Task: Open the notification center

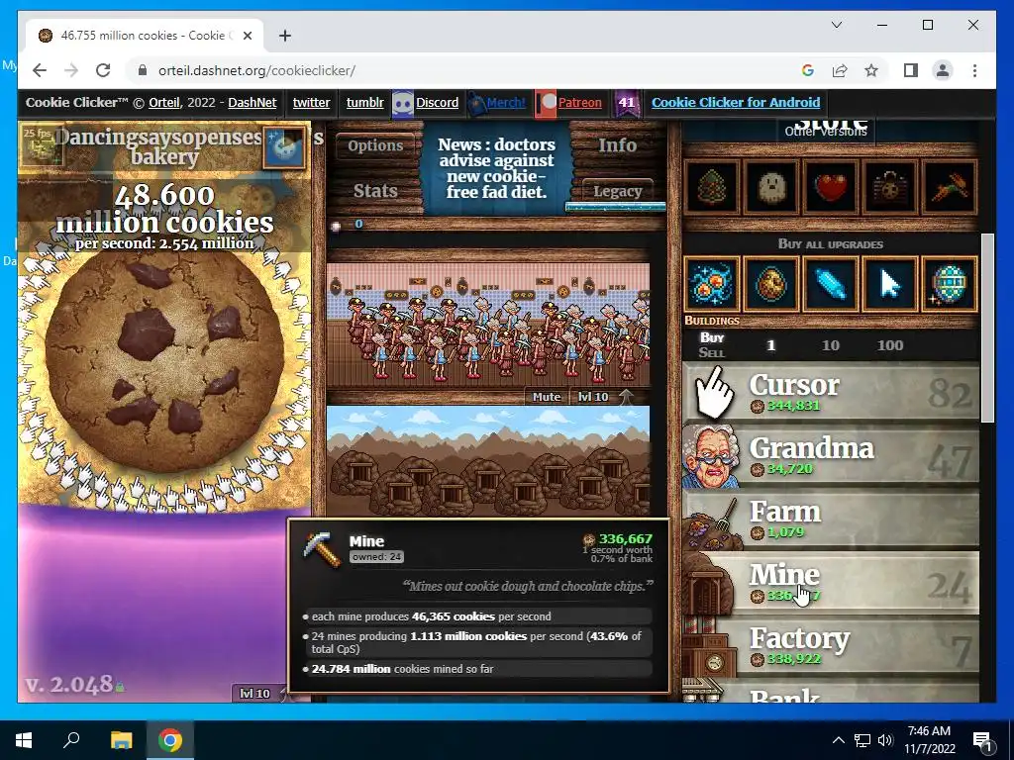Action: [x=982, y=741]
